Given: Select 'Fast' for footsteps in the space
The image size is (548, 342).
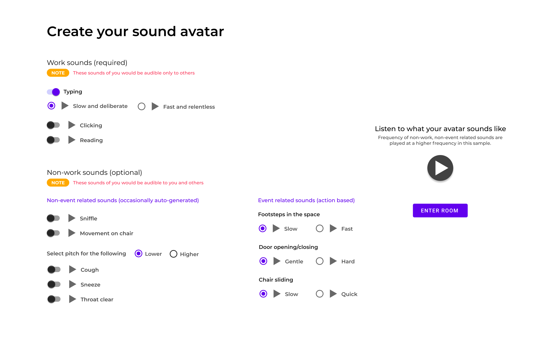Looking at the screenshot, I should pos(319,228).
